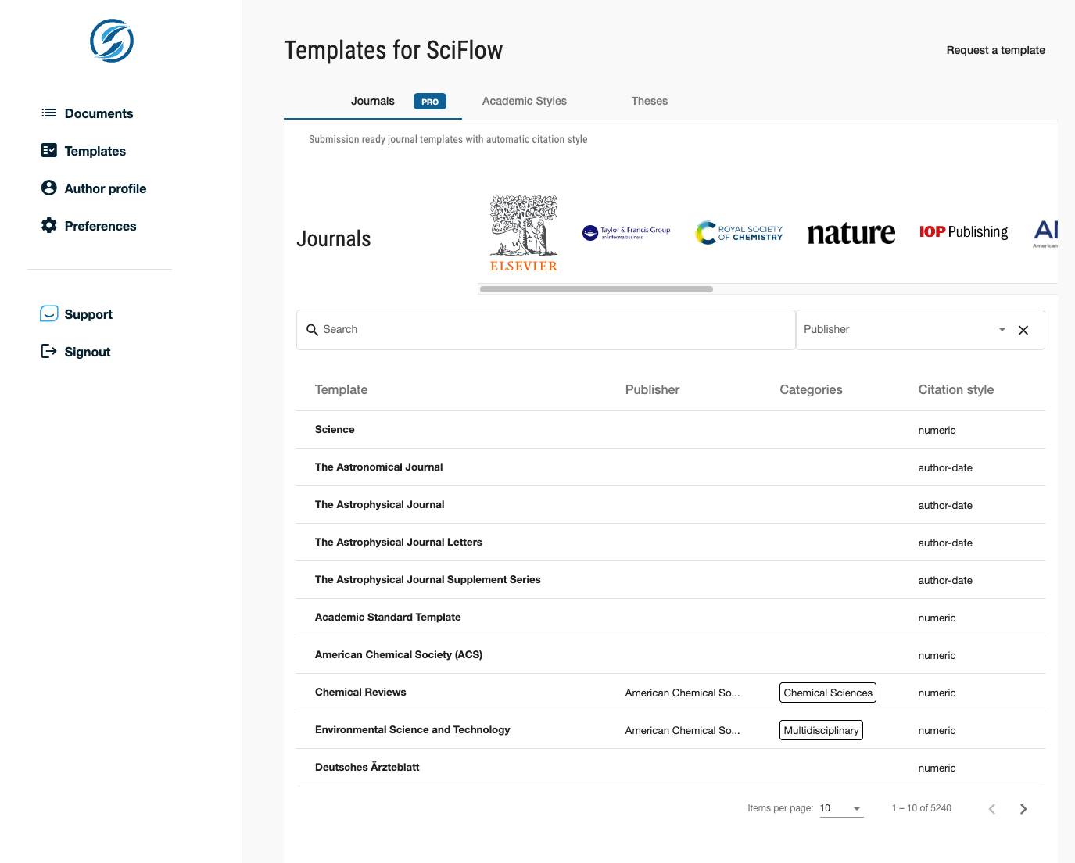Go to Author profile page
The height and width of the screenshot is (863, 1075).
[x=105, y=188]
